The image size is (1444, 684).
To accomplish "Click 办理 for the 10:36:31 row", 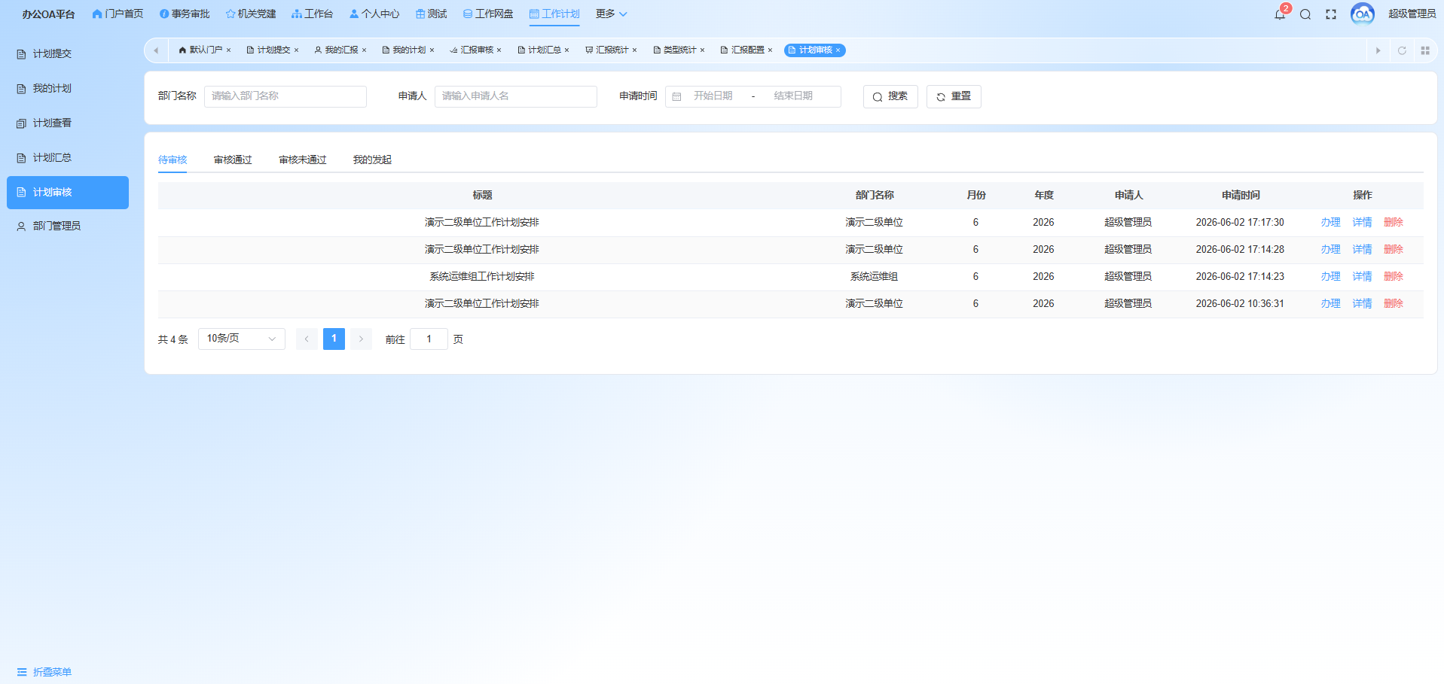I will point(1330,304).
